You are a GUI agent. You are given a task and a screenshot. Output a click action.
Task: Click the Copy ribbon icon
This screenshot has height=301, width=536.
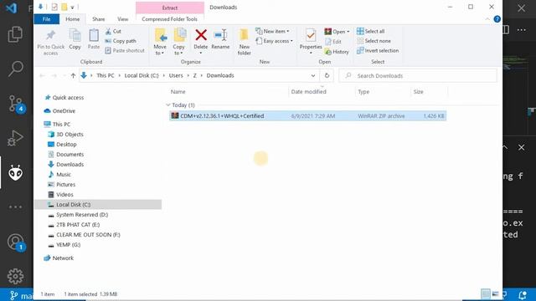click(75, 39)
